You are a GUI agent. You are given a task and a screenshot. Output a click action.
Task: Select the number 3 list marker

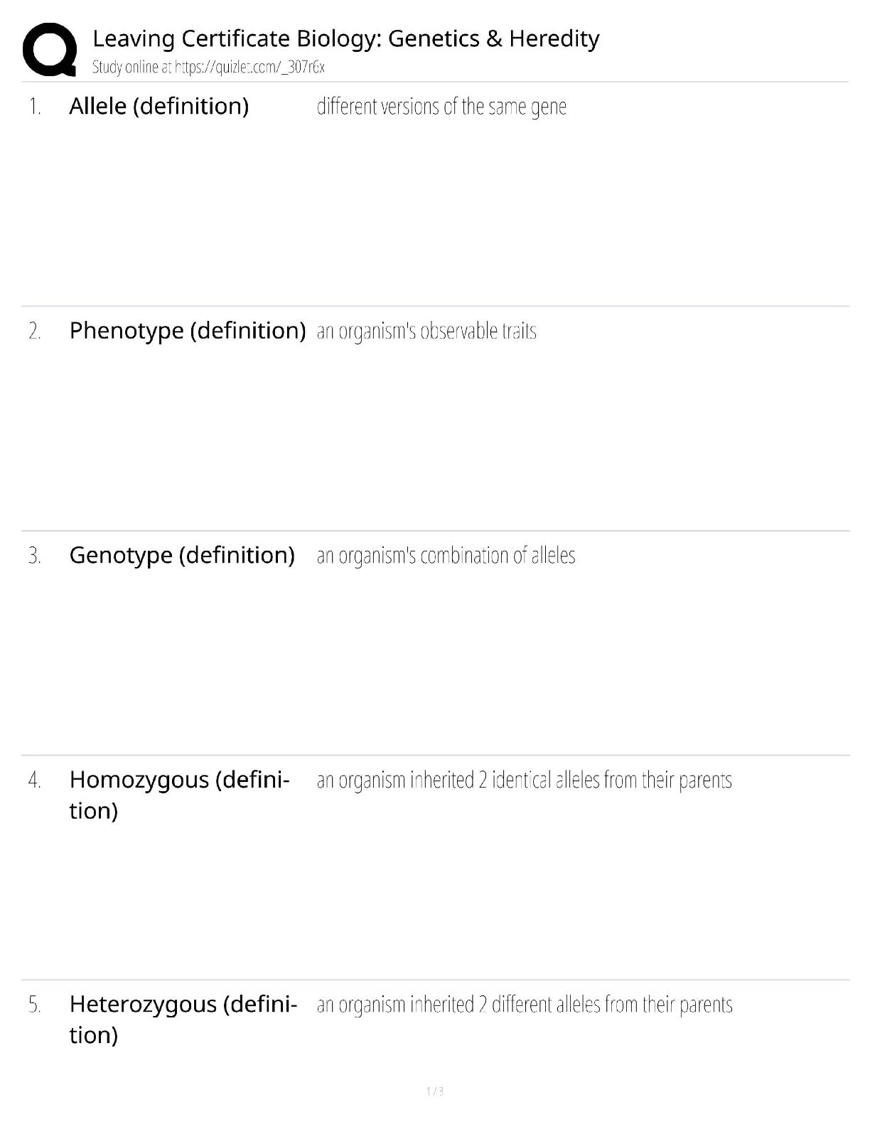pyautogui.click(x=35, y=556)
